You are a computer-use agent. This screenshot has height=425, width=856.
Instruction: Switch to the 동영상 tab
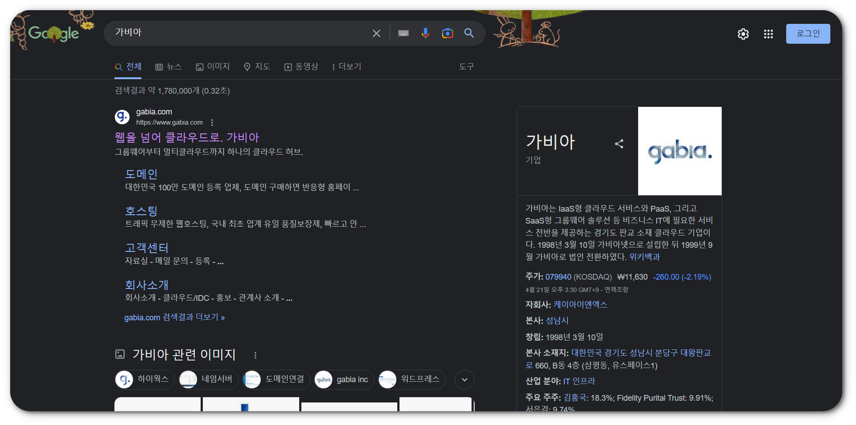coord(301,66)
